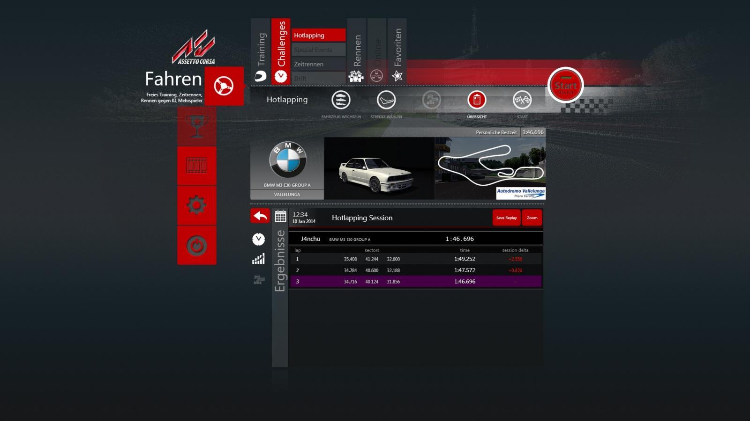The width and height of the screenshot is (750, 421).
Task: Open the red filmstrip tile in sidebar
Action: tap(197, 166)
